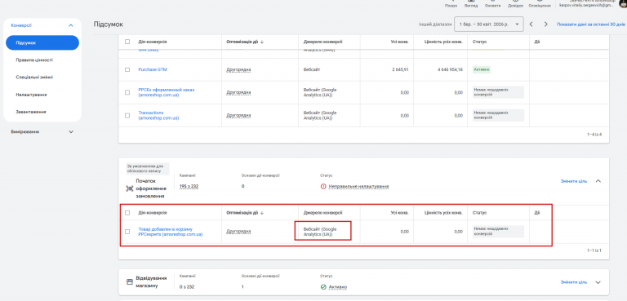Click 195 з 232 campaigns value

pos(189,187)
